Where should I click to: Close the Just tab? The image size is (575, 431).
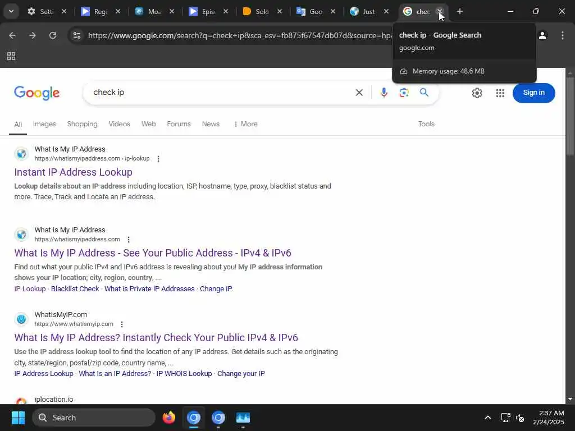point(386,11)
